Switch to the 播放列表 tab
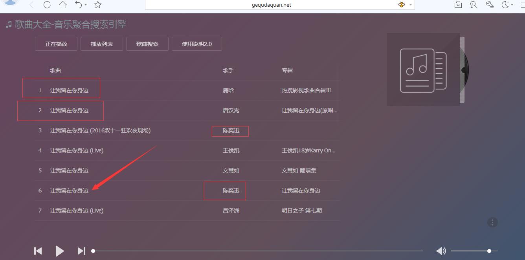The image size is (525, 260). click(x=101, y=44)
